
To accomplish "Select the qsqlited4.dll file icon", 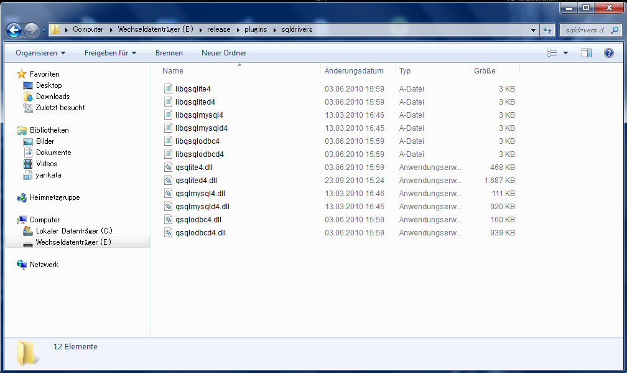I will [168, 180].
